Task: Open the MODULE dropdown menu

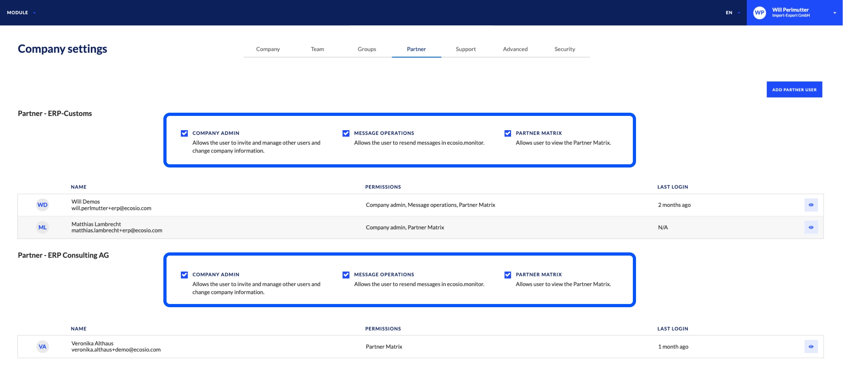Action: (x=21, y=13)
